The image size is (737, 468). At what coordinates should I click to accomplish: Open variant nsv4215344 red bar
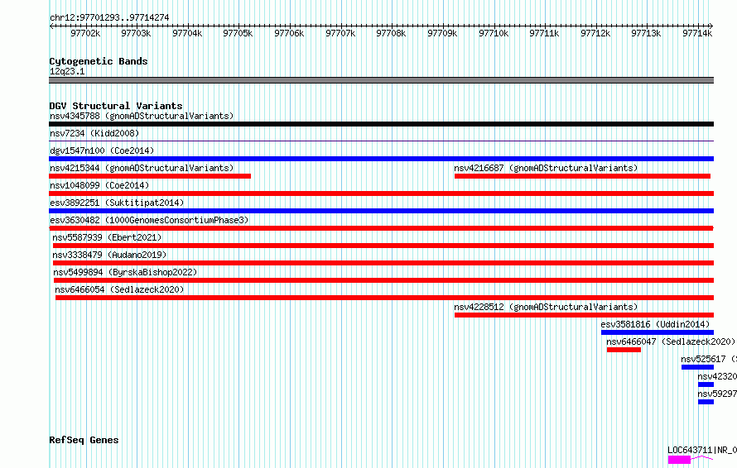coord(150,176)
